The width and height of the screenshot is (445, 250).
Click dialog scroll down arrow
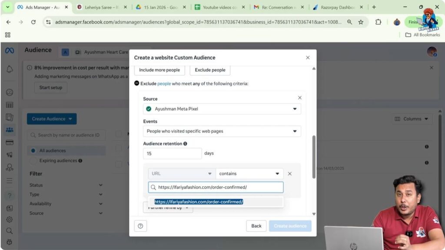[x=314, y=213]
